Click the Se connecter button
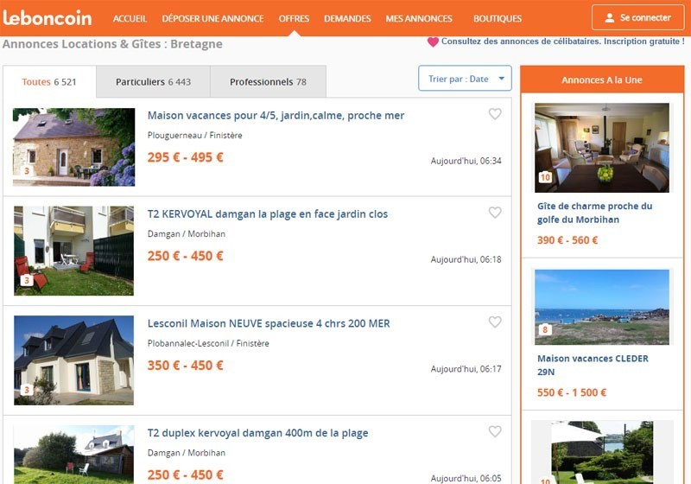The image size is (691, 484). (637, 17)
